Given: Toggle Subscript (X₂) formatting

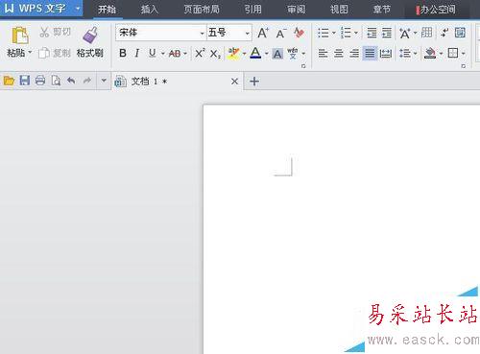Looking at the screenshot, I should tap(215, 54).
